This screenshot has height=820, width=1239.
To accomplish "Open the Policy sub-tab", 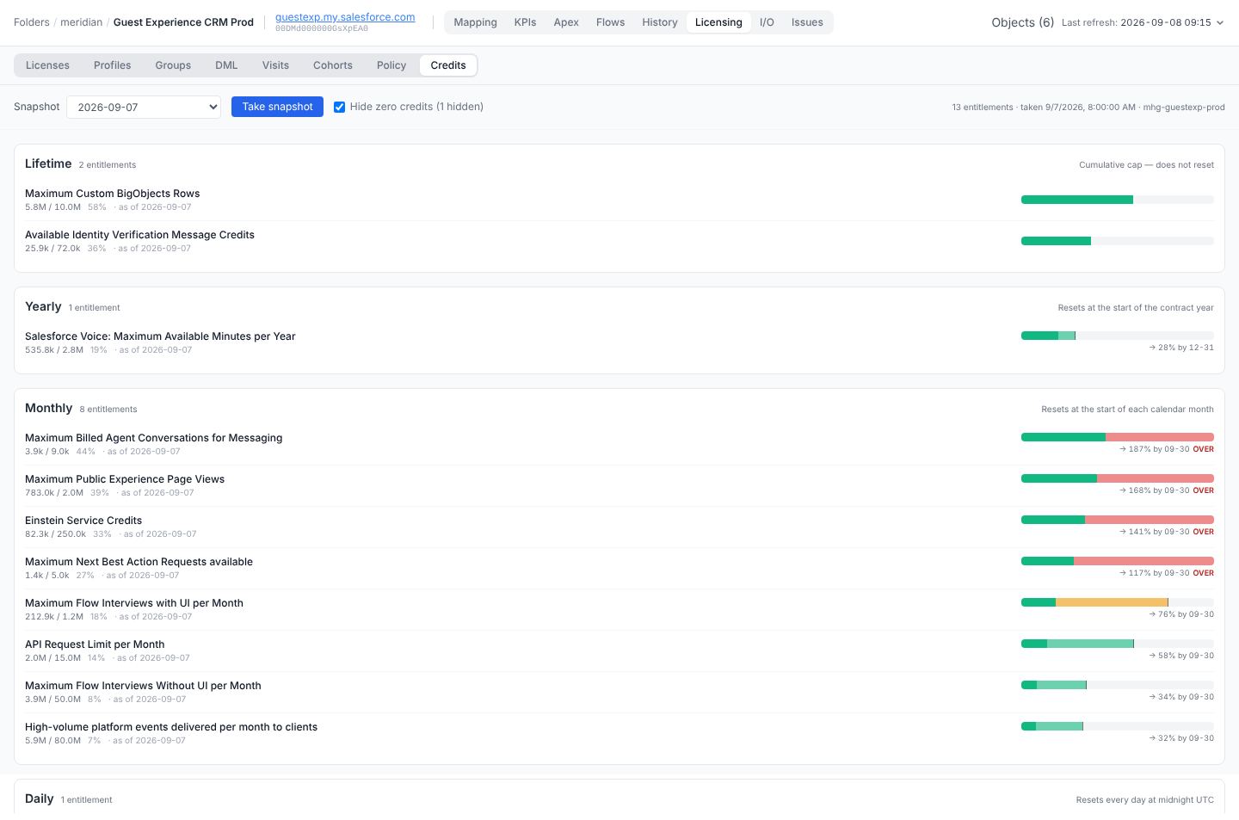I will [x=391, y=65].
